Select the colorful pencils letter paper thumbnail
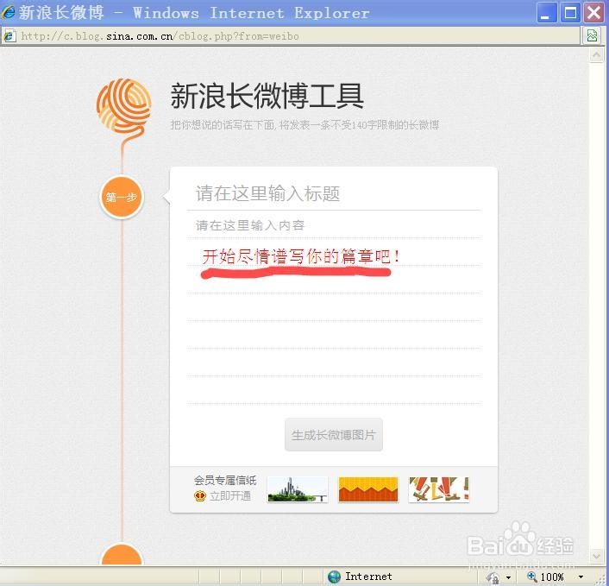This screenshot has height=586, width=609. click(x=439, y=489)
